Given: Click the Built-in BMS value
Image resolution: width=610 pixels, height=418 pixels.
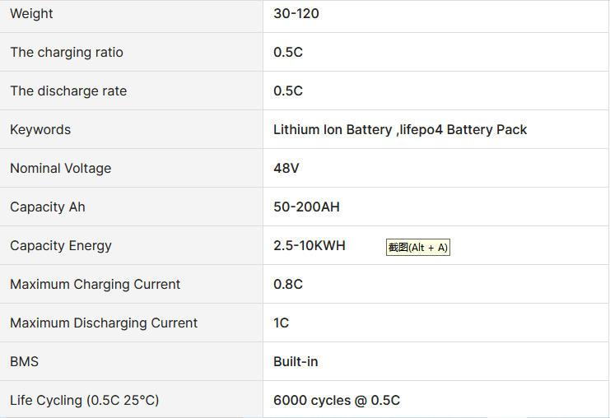Looking at the screenshot, I should 296,362.
